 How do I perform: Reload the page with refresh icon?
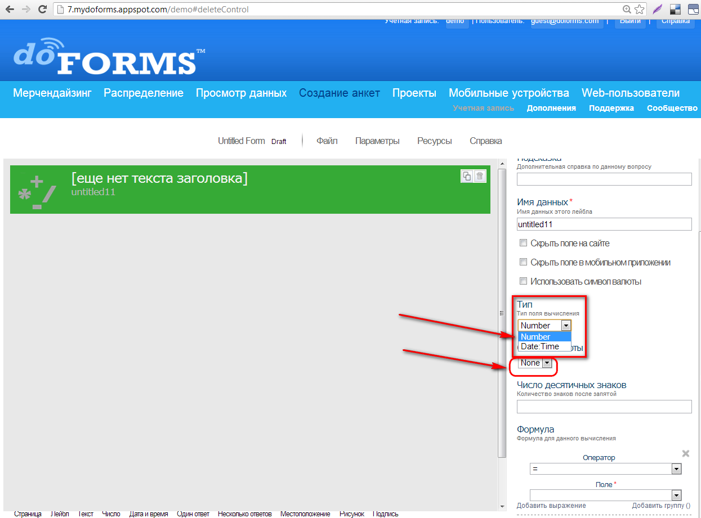click(x=42, y=10)
